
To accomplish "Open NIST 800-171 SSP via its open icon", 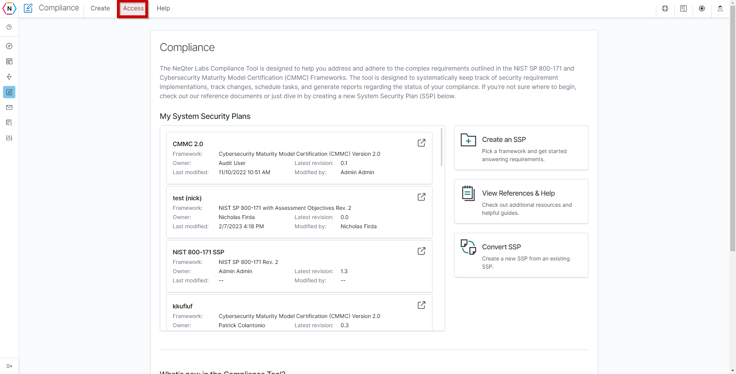I will (421, 251).
